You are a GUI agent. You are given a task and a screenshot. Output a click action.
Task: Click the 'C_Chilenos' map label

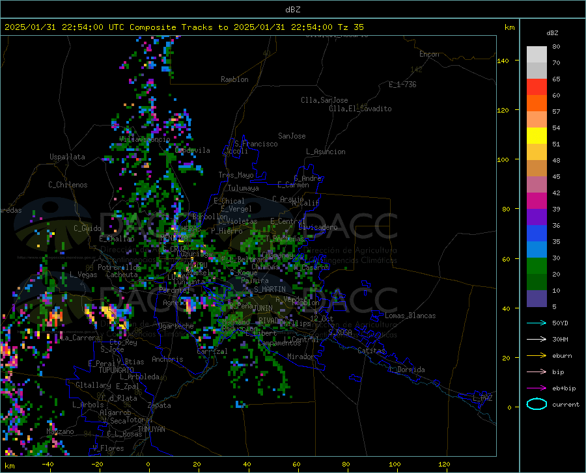click(68, 185)
